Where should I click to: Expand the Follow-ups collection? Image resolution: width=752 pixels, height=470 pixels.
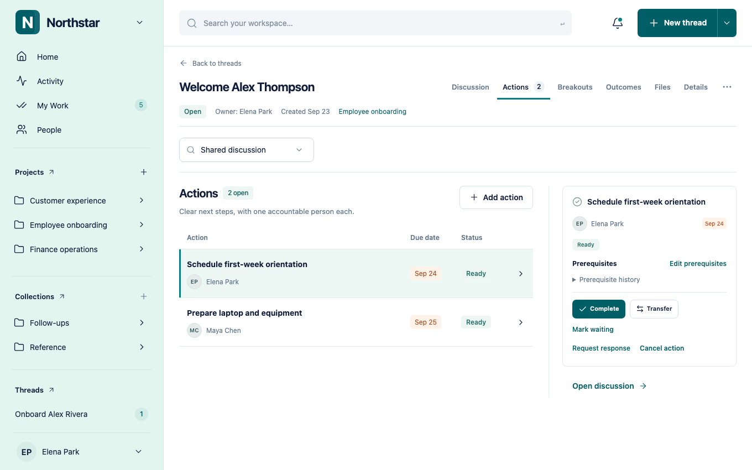click(142, 323)
